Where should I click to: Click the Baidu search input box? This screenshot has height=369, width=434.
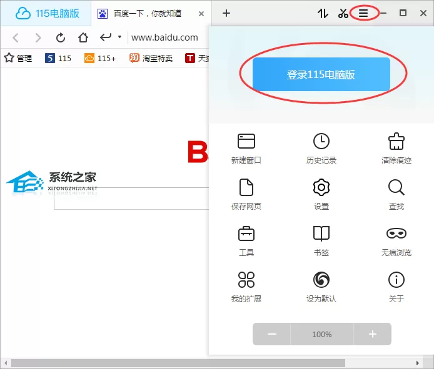[x=131, y=199]
